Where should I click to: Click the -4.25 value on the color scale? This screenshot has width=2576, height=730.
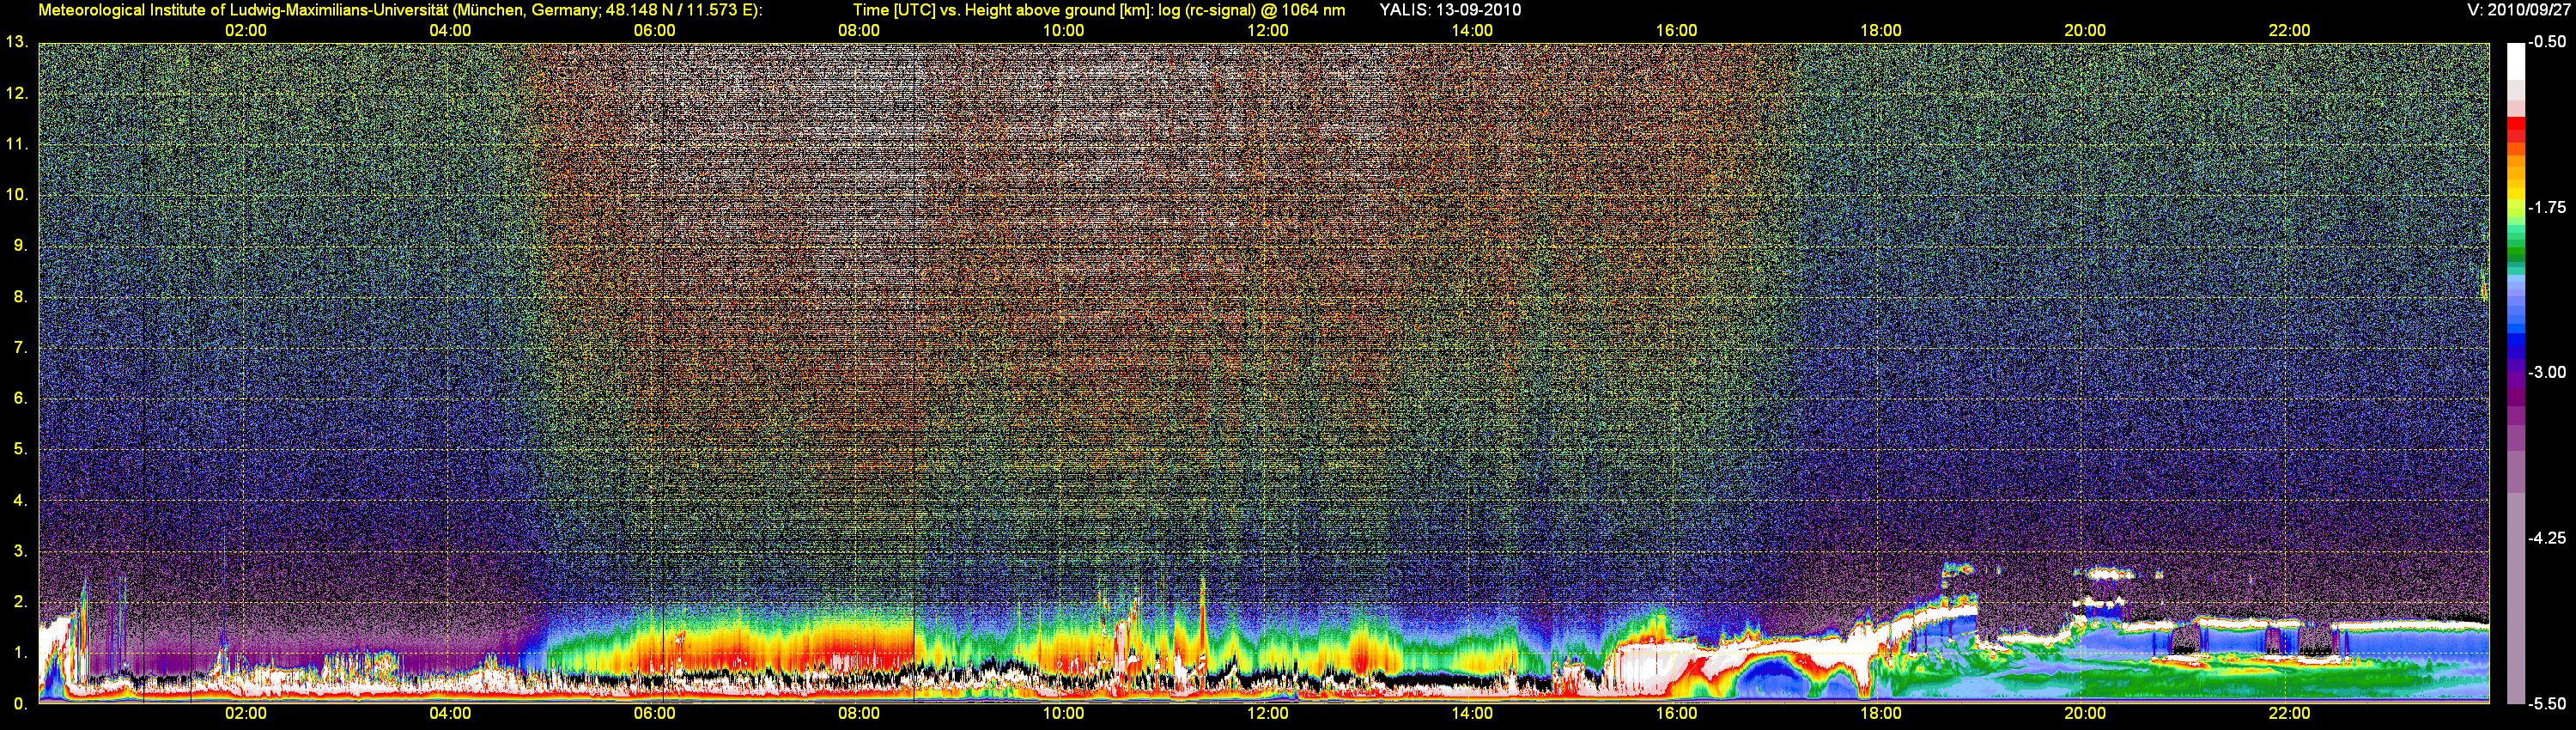pyautogui.click(x=2548, y=539)
